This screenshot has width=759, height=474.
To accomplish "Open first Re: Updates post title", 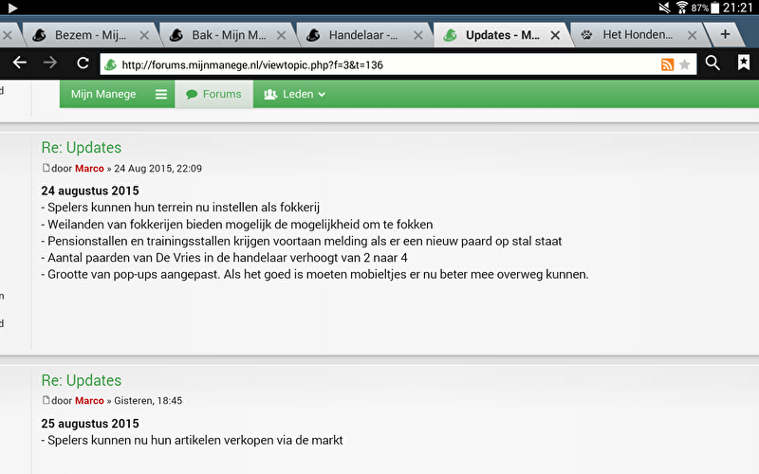I will point(82,148).
